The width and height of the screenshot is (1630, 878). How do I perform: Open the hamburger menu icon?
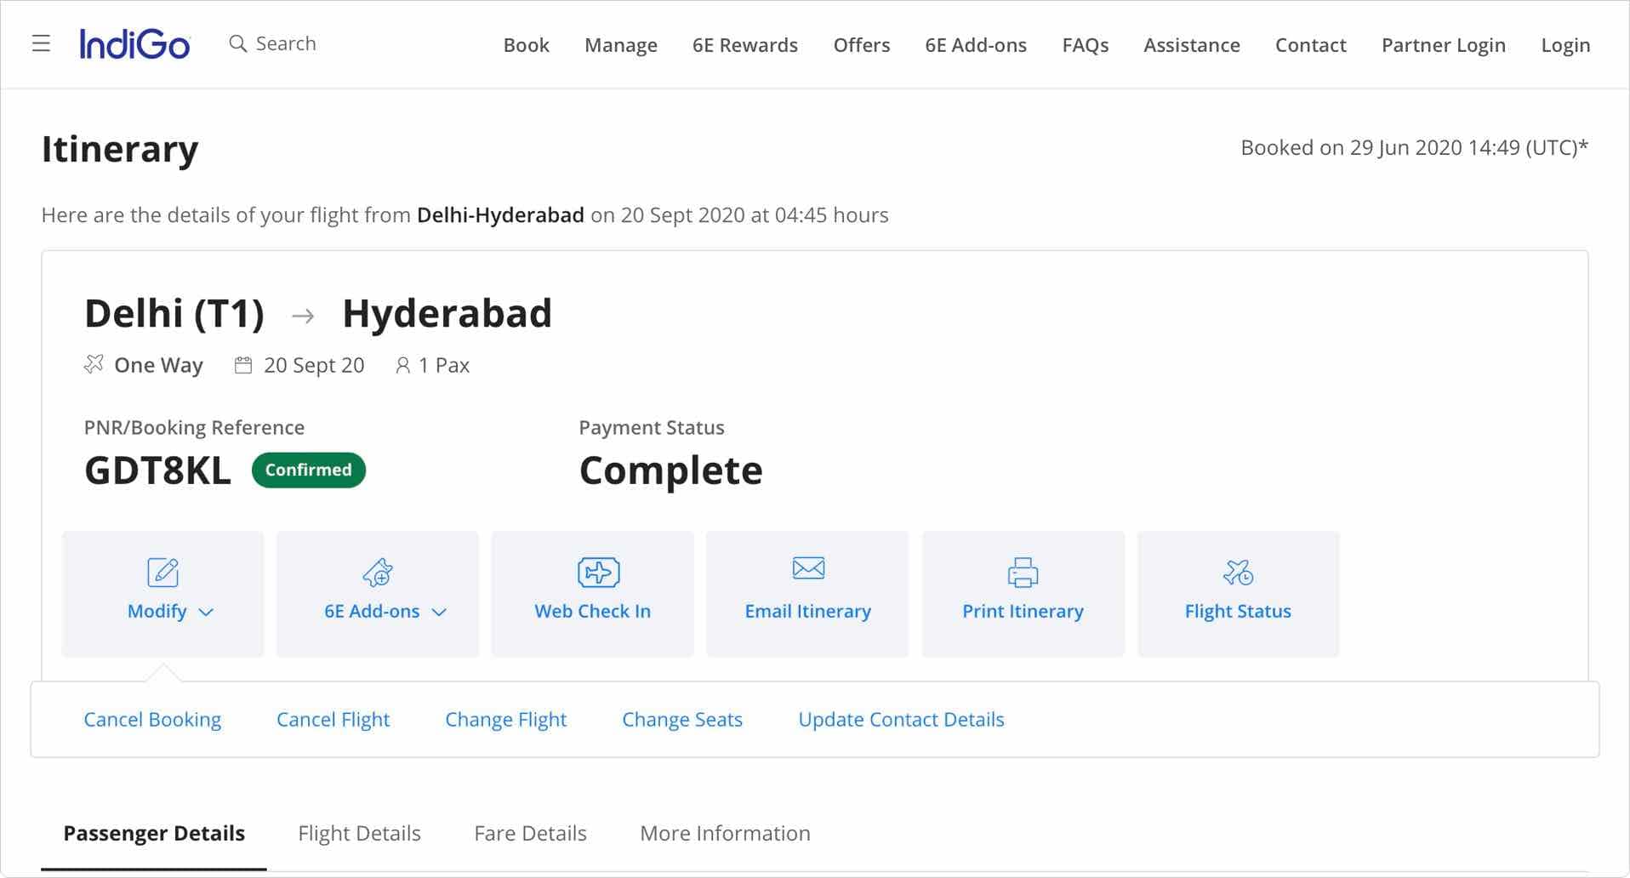pyautogui.click(x=41, y=43)
